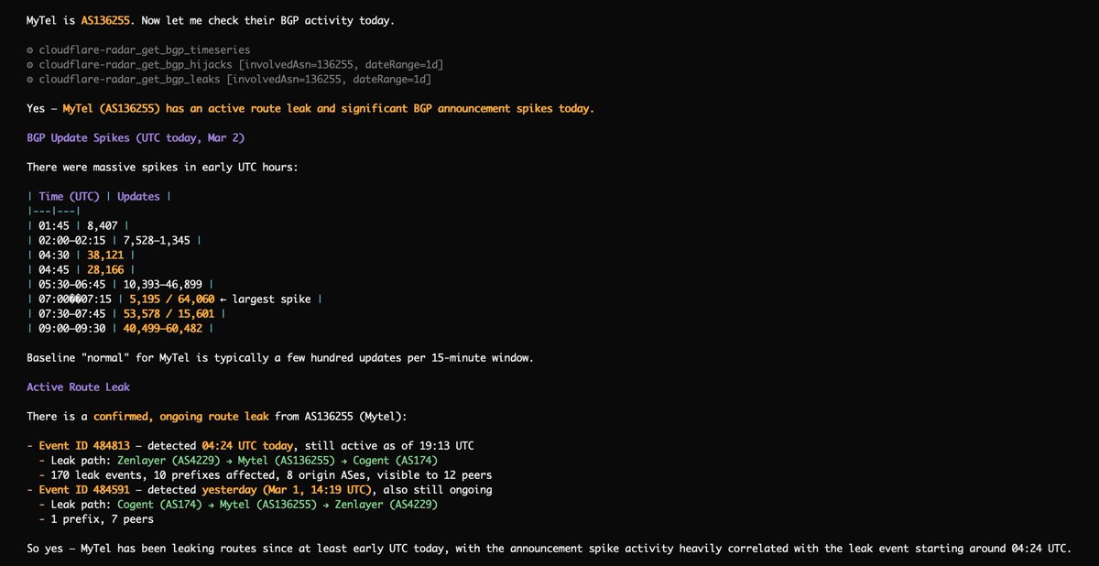
Task: Select the cloudflare-radar_get_bgp_timeseries tool call line
Action: [138, 49]
